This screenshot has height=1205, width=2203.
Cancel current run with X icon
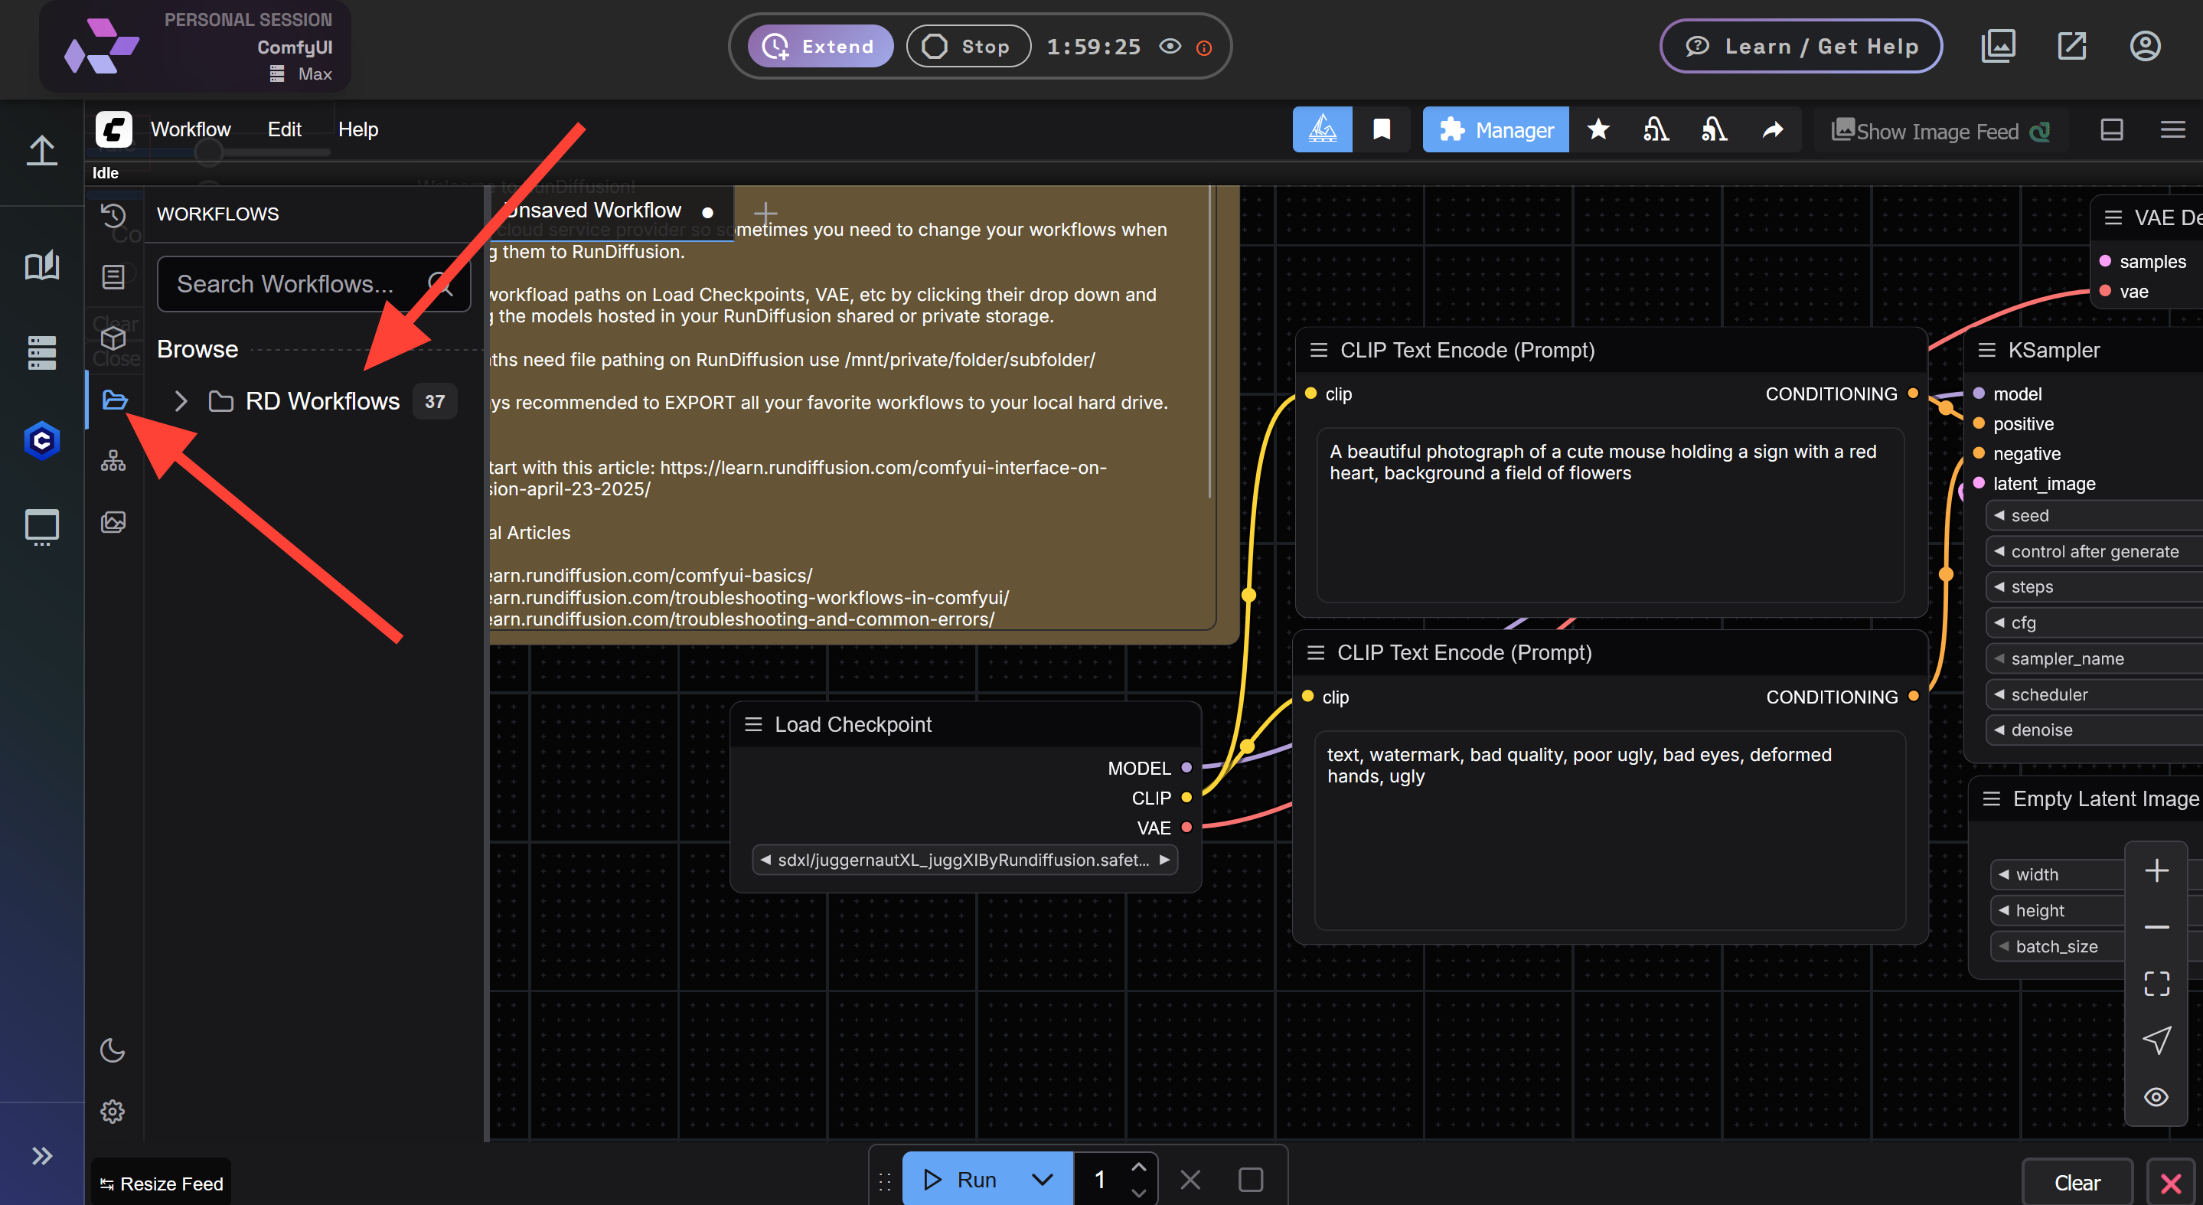[1190, 1181]
